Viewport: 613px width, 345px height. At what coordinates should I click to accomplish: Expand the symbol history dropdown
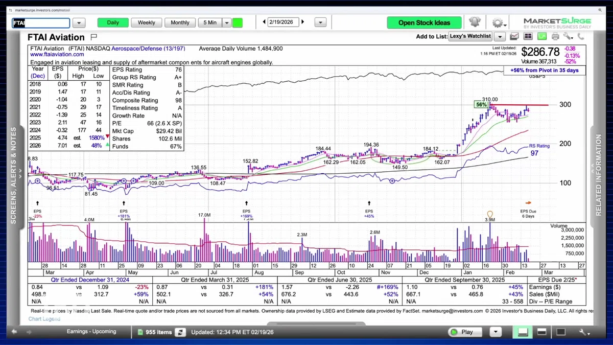[x=79, y=23]
